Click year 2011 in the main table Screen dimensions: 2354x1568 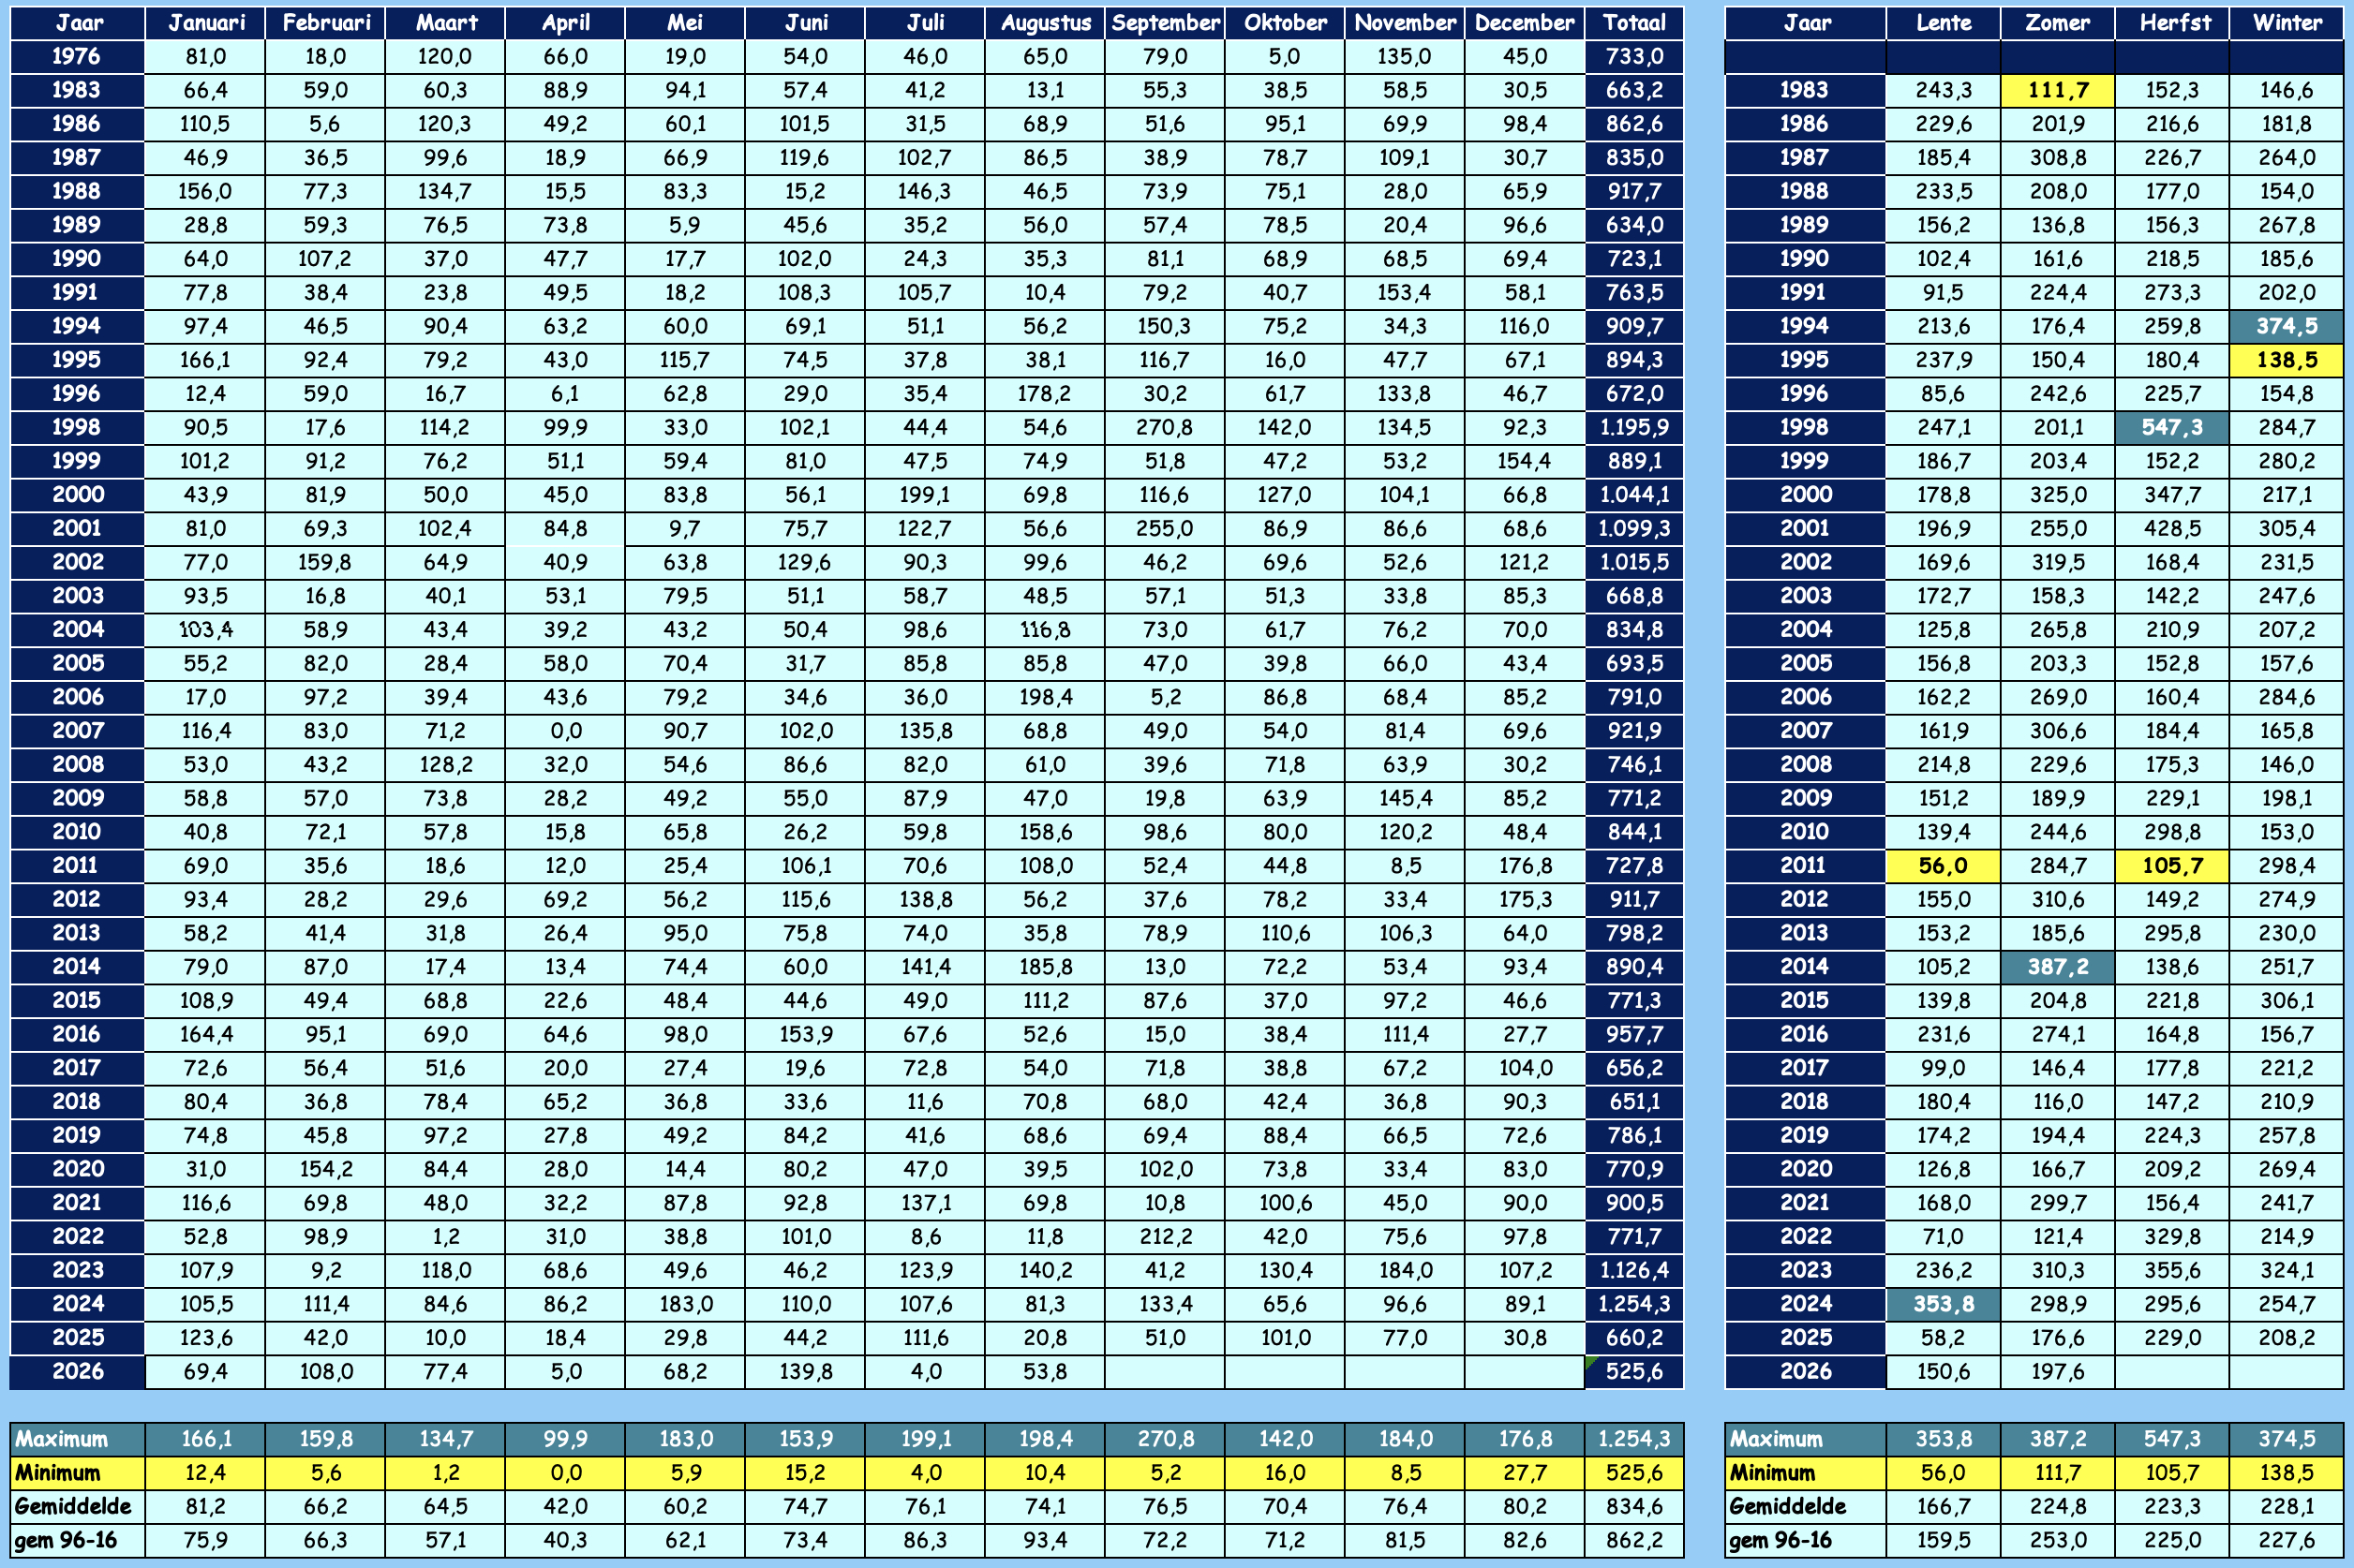click(x=77, y=865)
